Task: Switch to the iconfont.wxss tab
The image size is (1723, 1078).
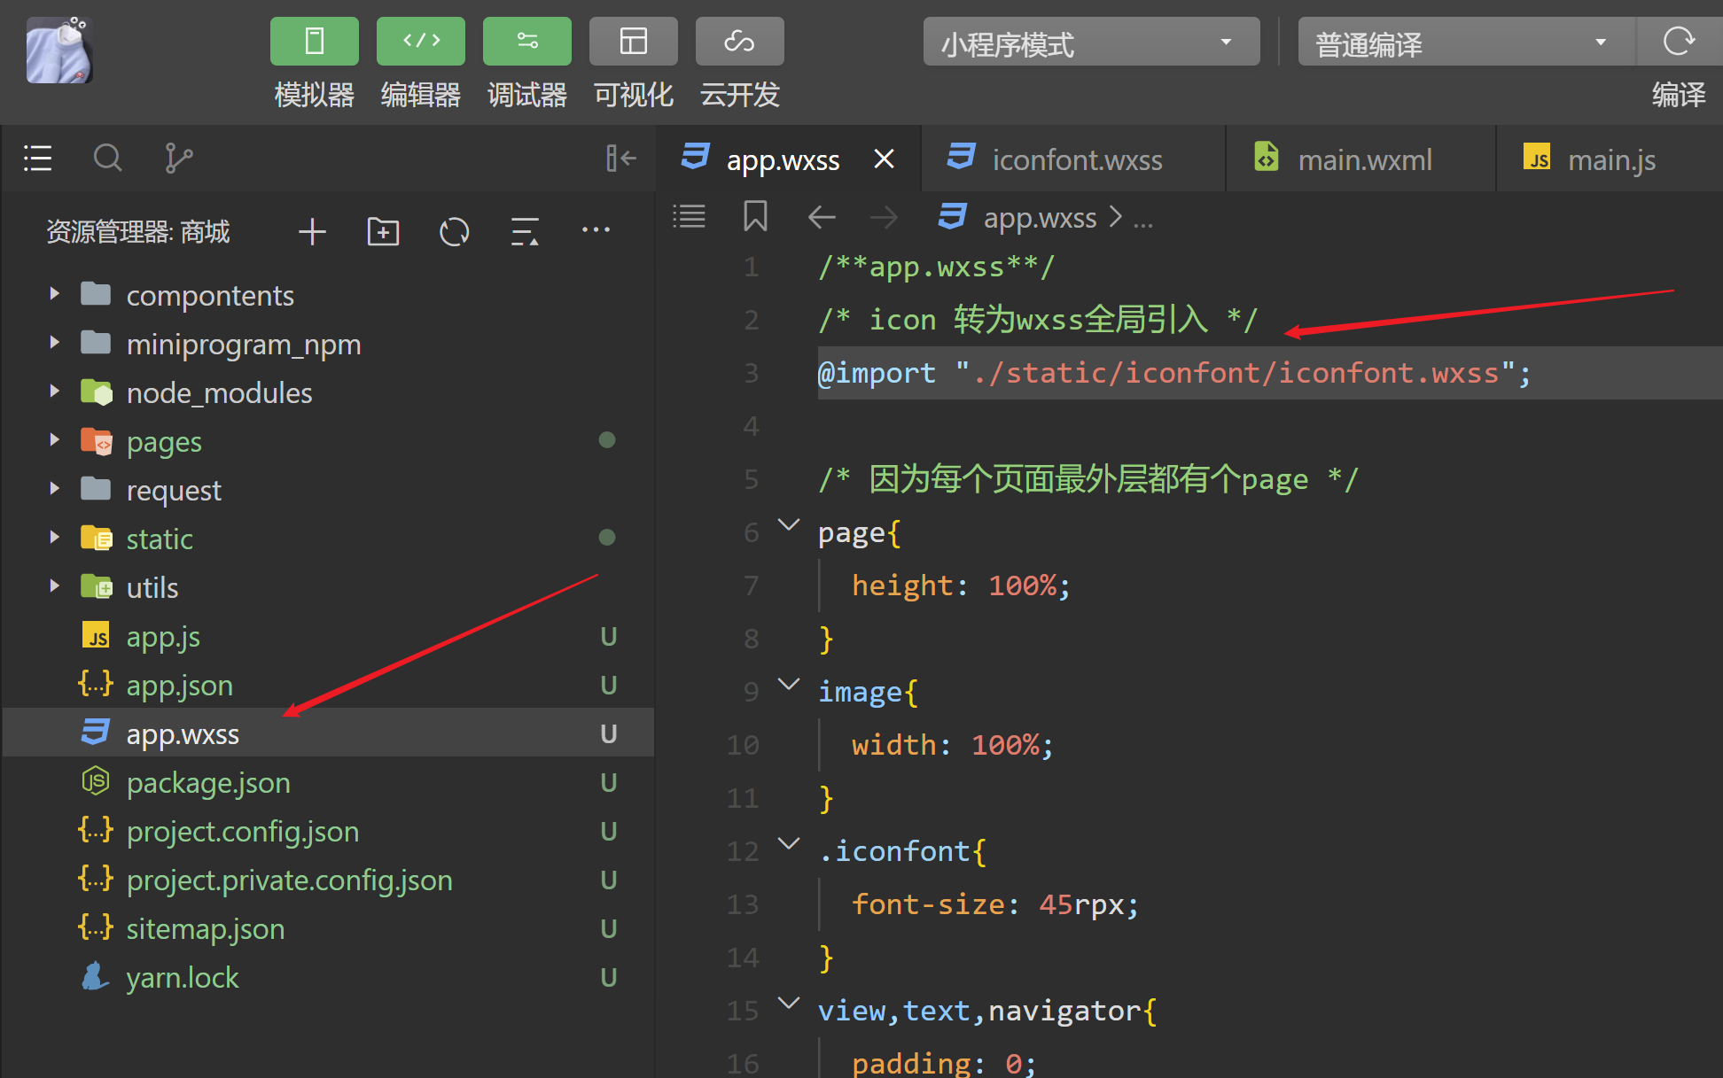Action: click(x=1076, y=160)
